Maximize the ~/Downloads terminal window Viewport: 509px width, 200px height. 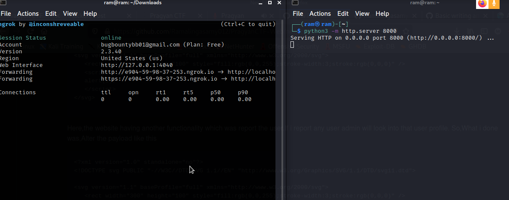point(270,3)
